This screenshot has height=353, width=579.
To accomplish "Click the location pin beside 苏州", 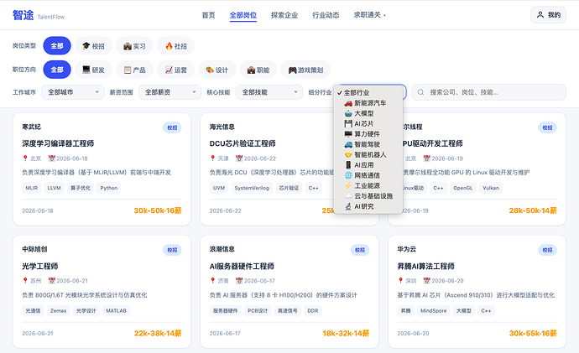I will click(25, 281).
